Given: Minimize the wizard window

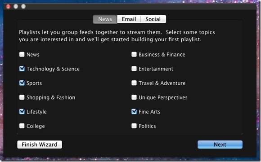Looking at the screenshot, I should 16,6.
